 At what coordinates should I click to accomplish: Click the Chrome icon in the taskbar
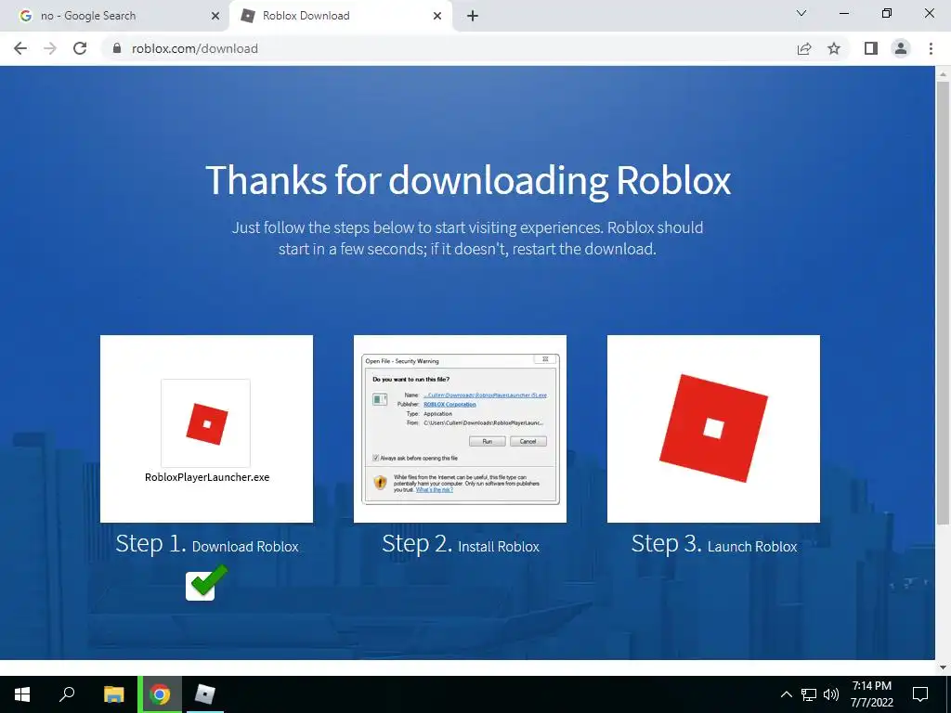point(160,694)
